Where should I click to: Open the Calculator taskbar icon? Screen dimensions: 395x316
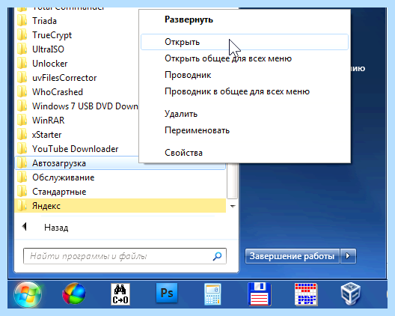(212, 294)
